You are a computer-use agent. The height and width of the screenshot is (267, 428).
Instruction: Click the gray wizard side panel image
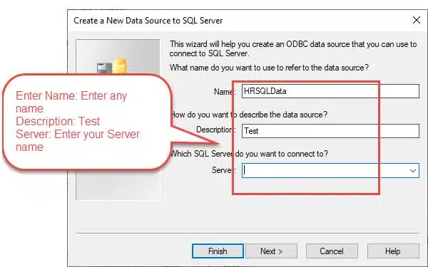pos(118,120)
